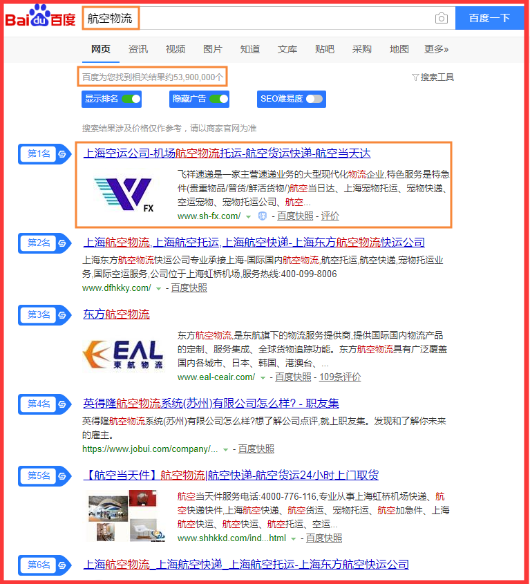Click the 第1名 rank label

click(x=39, y=154)
